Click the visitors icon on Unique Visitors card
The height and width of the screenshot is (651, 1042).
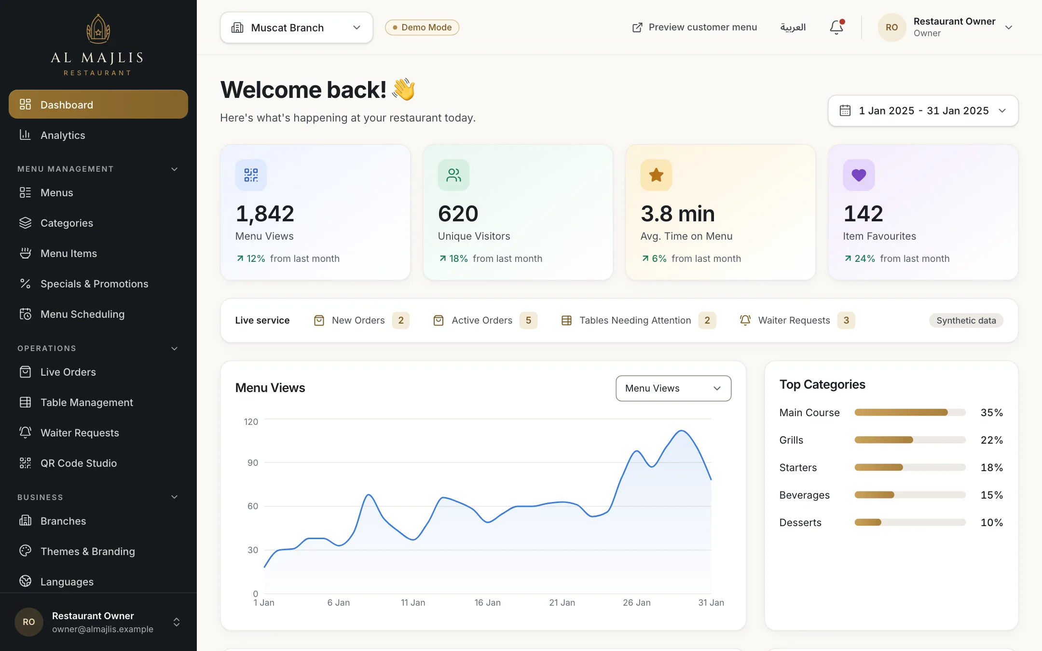click(453, 175)
